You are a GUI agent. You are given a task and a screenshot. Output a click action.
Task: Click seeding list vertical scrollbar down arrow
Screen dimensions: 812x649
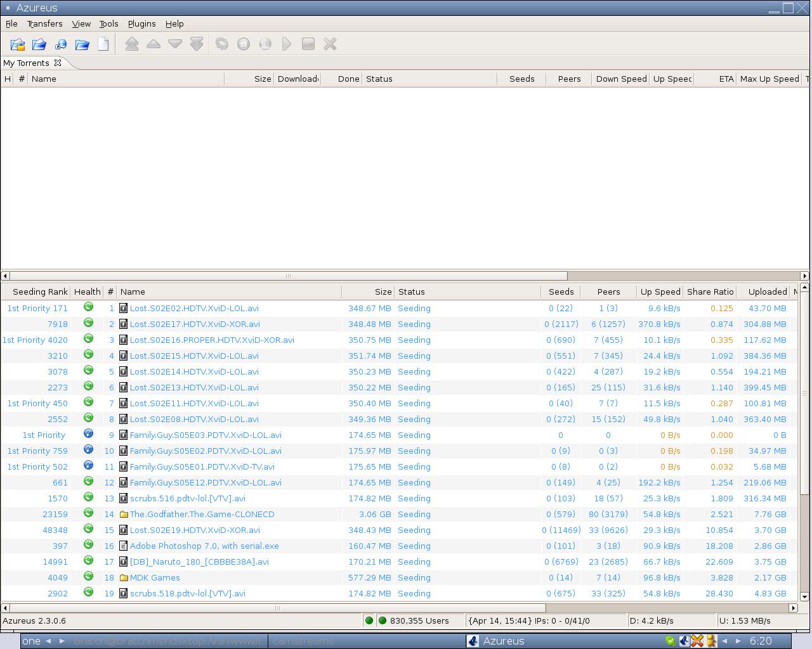point(804,596)
